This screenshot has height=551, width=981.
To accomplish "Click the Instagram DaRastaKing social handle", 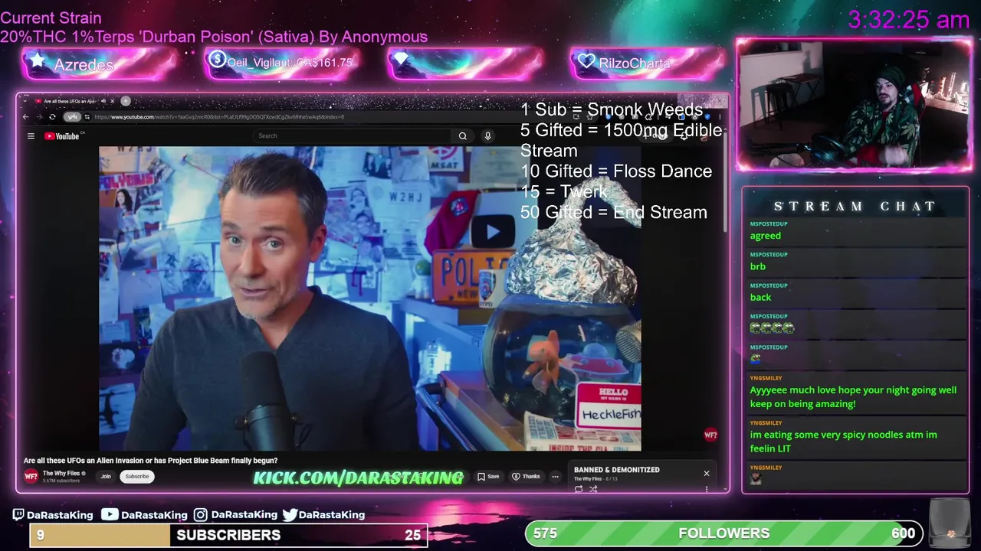I will (x=235, y=515).
